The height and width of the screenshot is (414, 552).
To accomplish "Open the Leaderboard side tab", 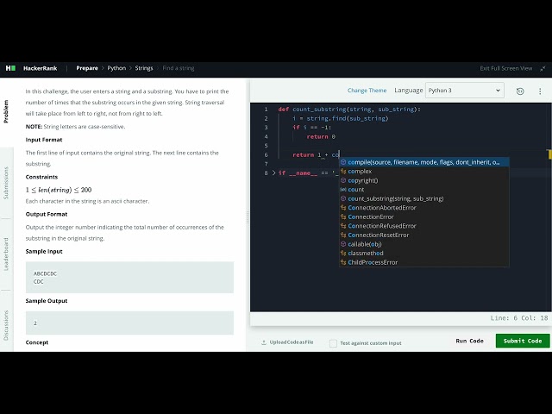I will 6,254.
